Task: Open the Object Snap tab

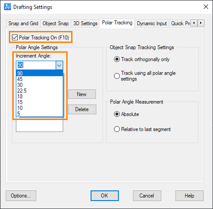Action: click(x=56, y=23)
